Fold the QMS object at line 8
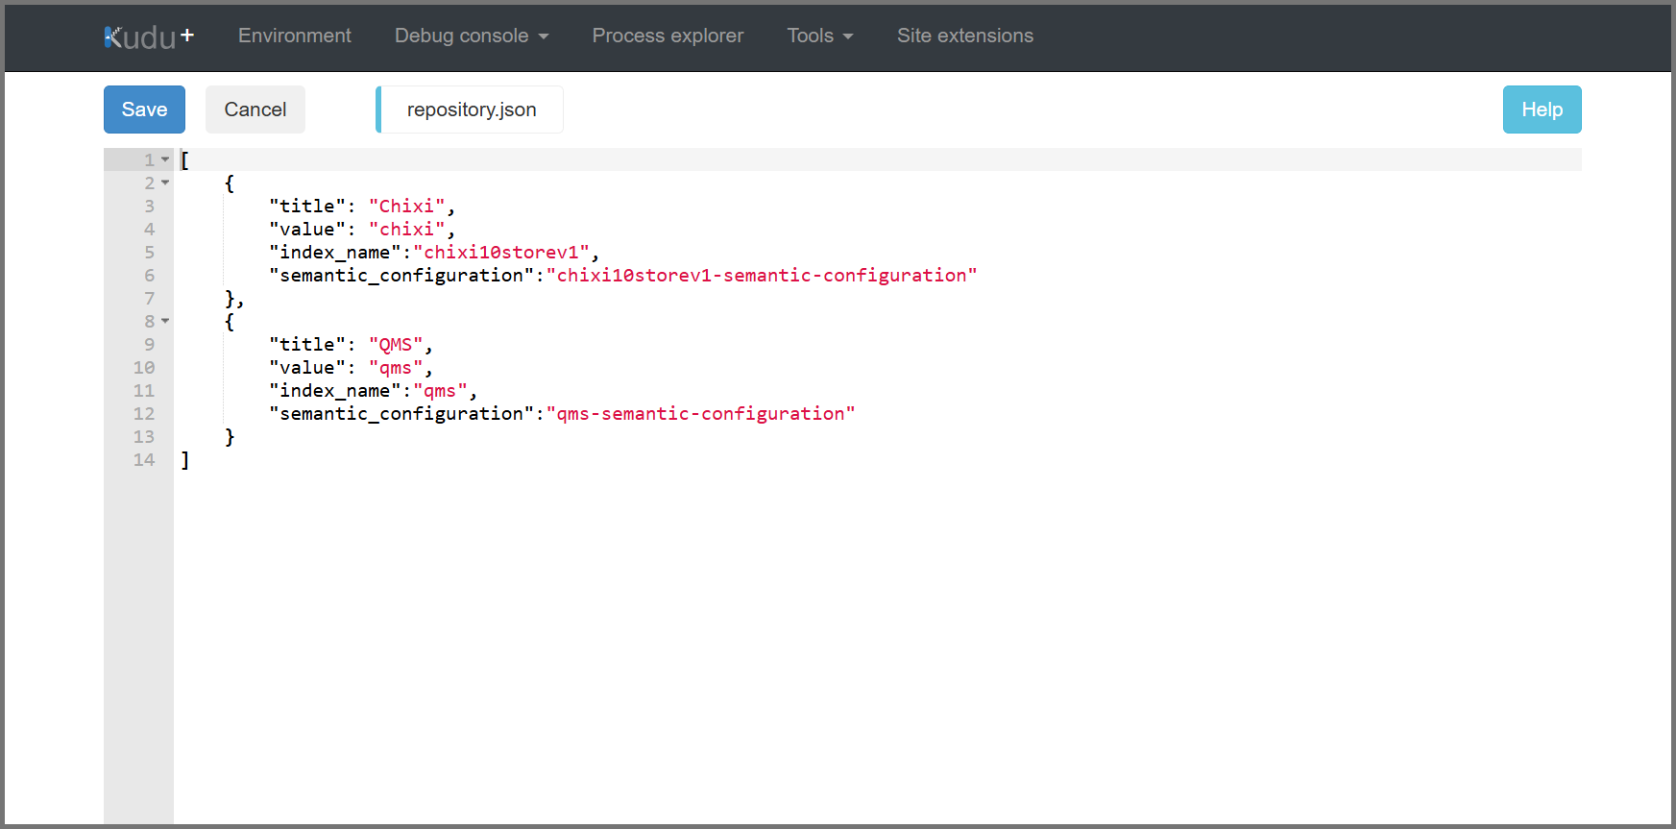 click(x=165, y=321)
